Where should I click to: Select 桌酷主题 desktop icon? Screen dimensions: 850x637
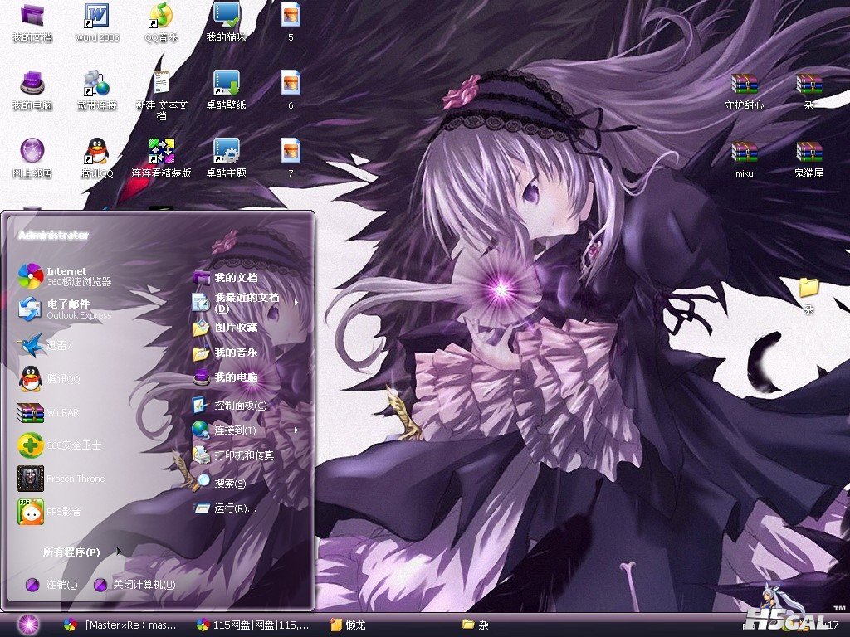(226, 153)
